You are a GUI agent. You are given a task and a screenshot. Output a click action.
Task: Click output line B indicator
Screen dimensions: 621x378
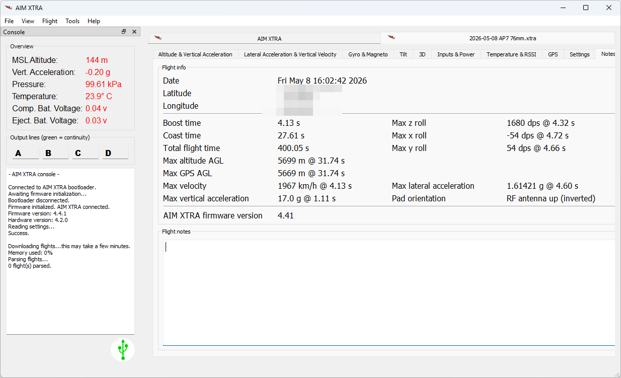(55, 153)
